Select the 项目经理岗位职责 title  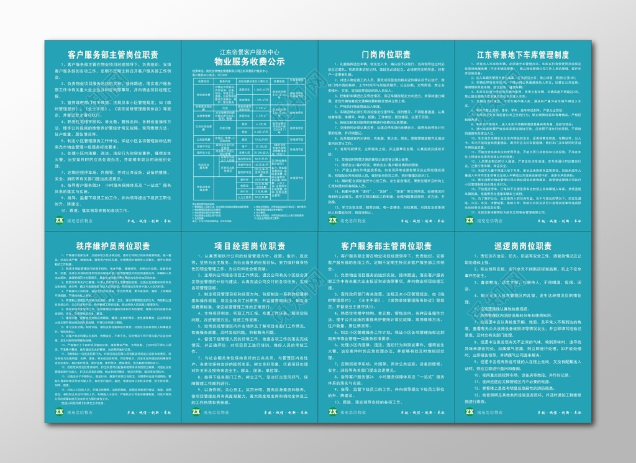[249, 246]
